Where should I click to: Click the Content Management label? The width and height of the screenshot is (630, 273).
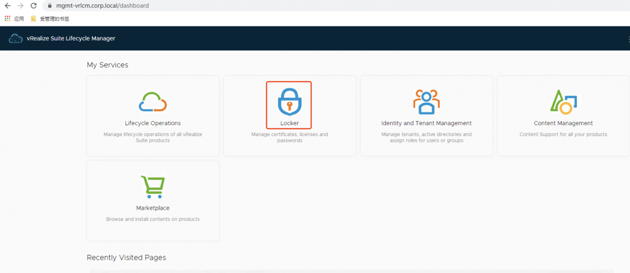click(x=563, y=123)
